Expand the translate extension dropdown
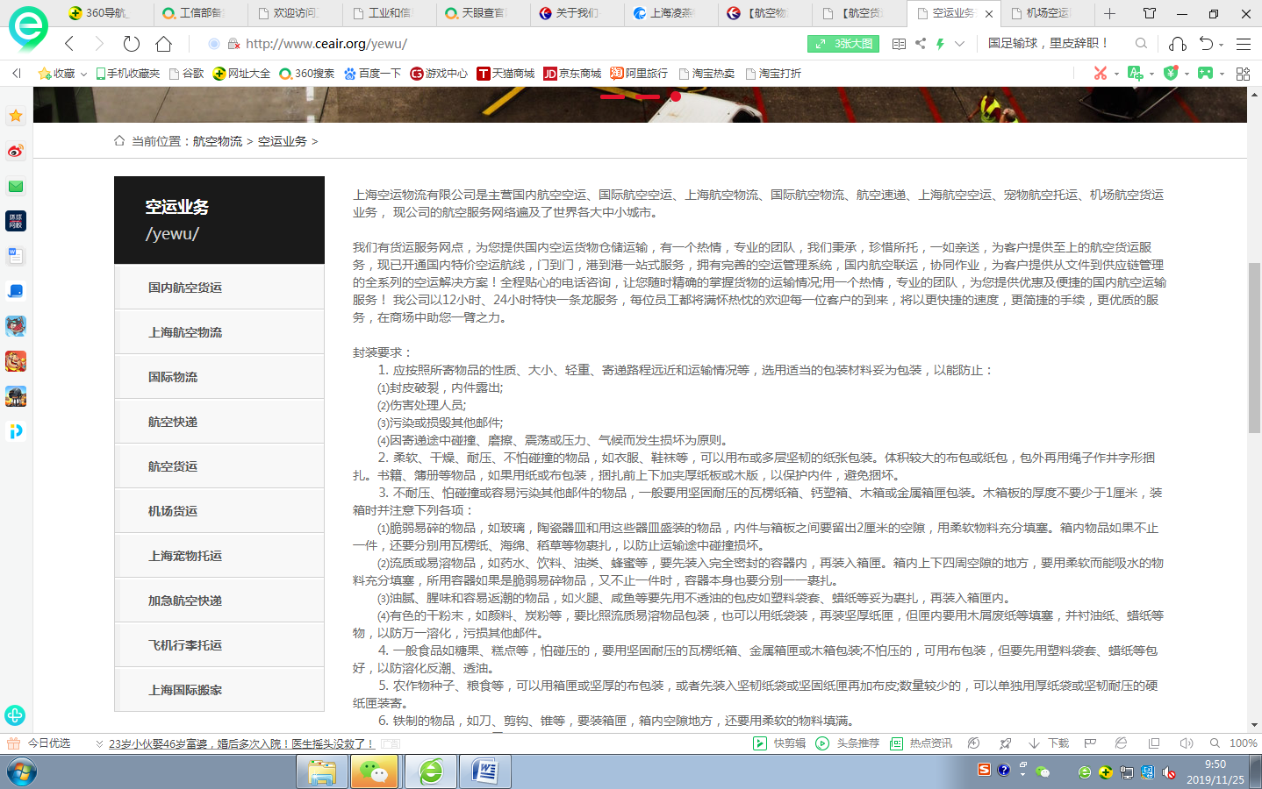Image resolution: width=1262 pixels, height=789 pixels. click(x=1151, y=75)
